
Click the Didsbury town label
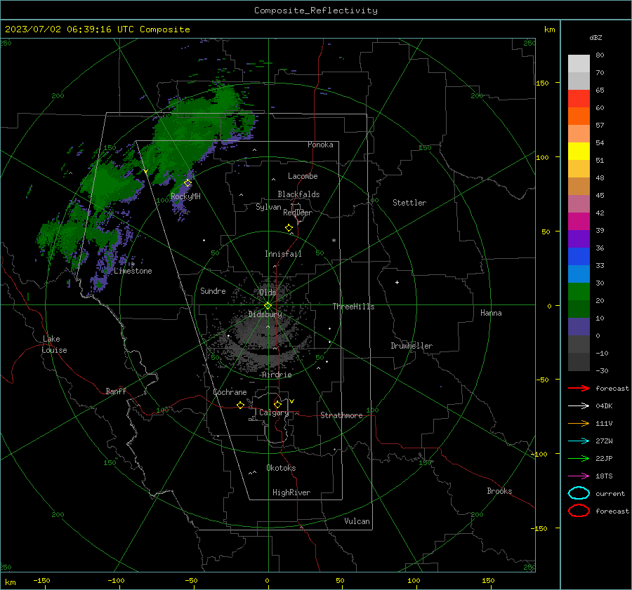[x=265, y=314]
